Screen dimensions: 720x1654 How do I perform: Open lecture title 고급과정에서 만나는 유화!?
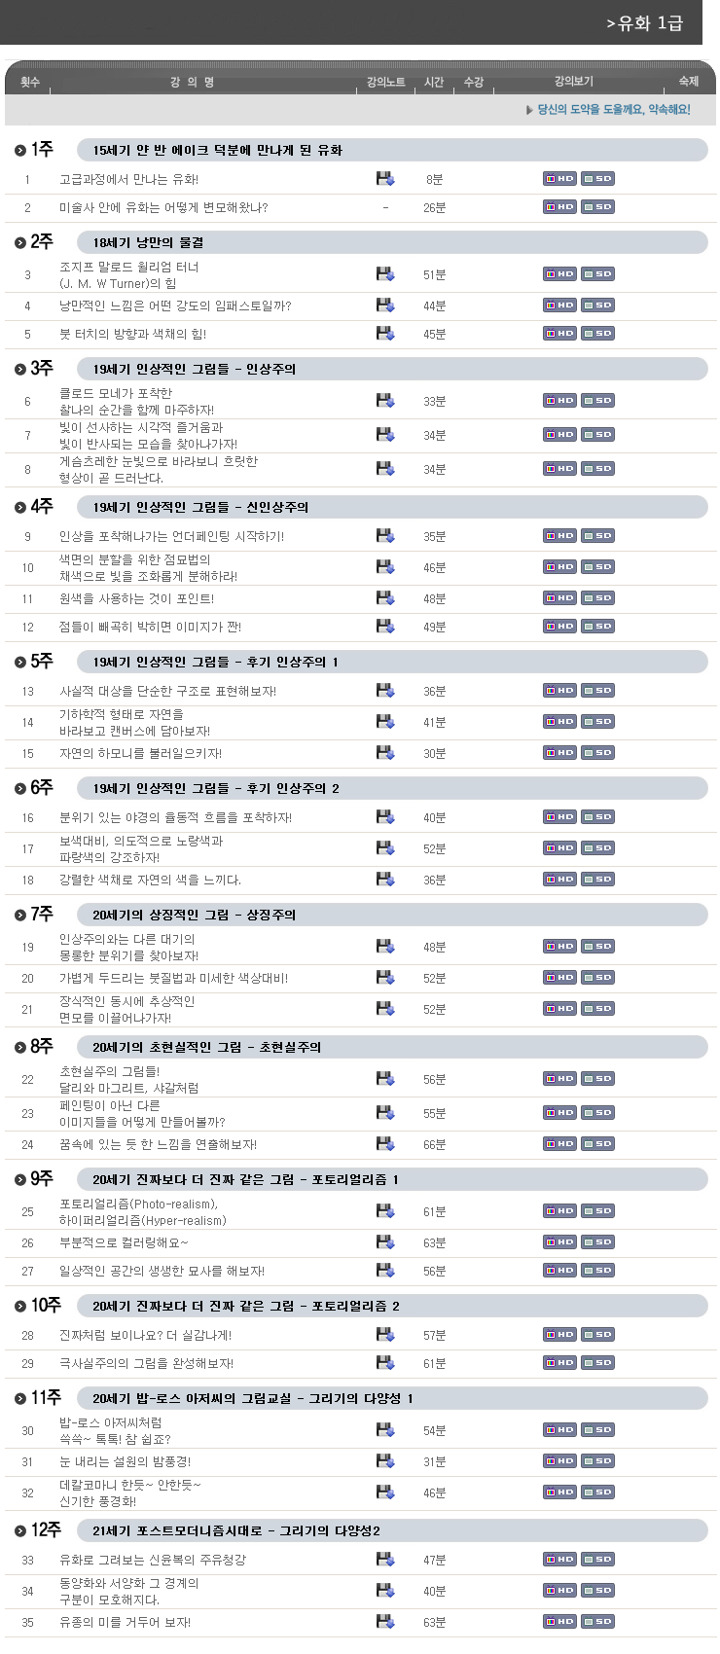[128, 179]
